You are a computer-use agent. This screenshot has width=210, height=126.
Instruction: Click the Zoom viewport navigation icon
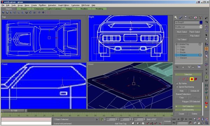(195, 119)
